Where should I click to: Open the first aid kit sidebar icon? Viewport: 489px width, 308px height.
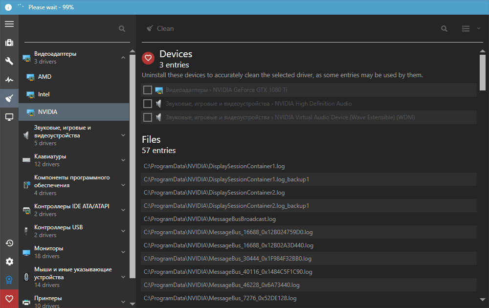[x=9, y=43]
